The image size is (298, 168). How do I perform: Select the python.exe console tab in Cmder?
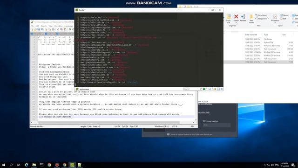click(82, 89)
